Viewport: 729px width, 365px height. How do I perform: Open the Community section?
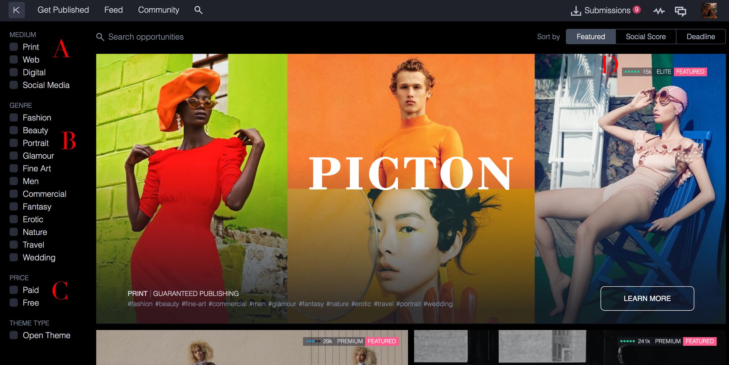[x=159, y=10]
